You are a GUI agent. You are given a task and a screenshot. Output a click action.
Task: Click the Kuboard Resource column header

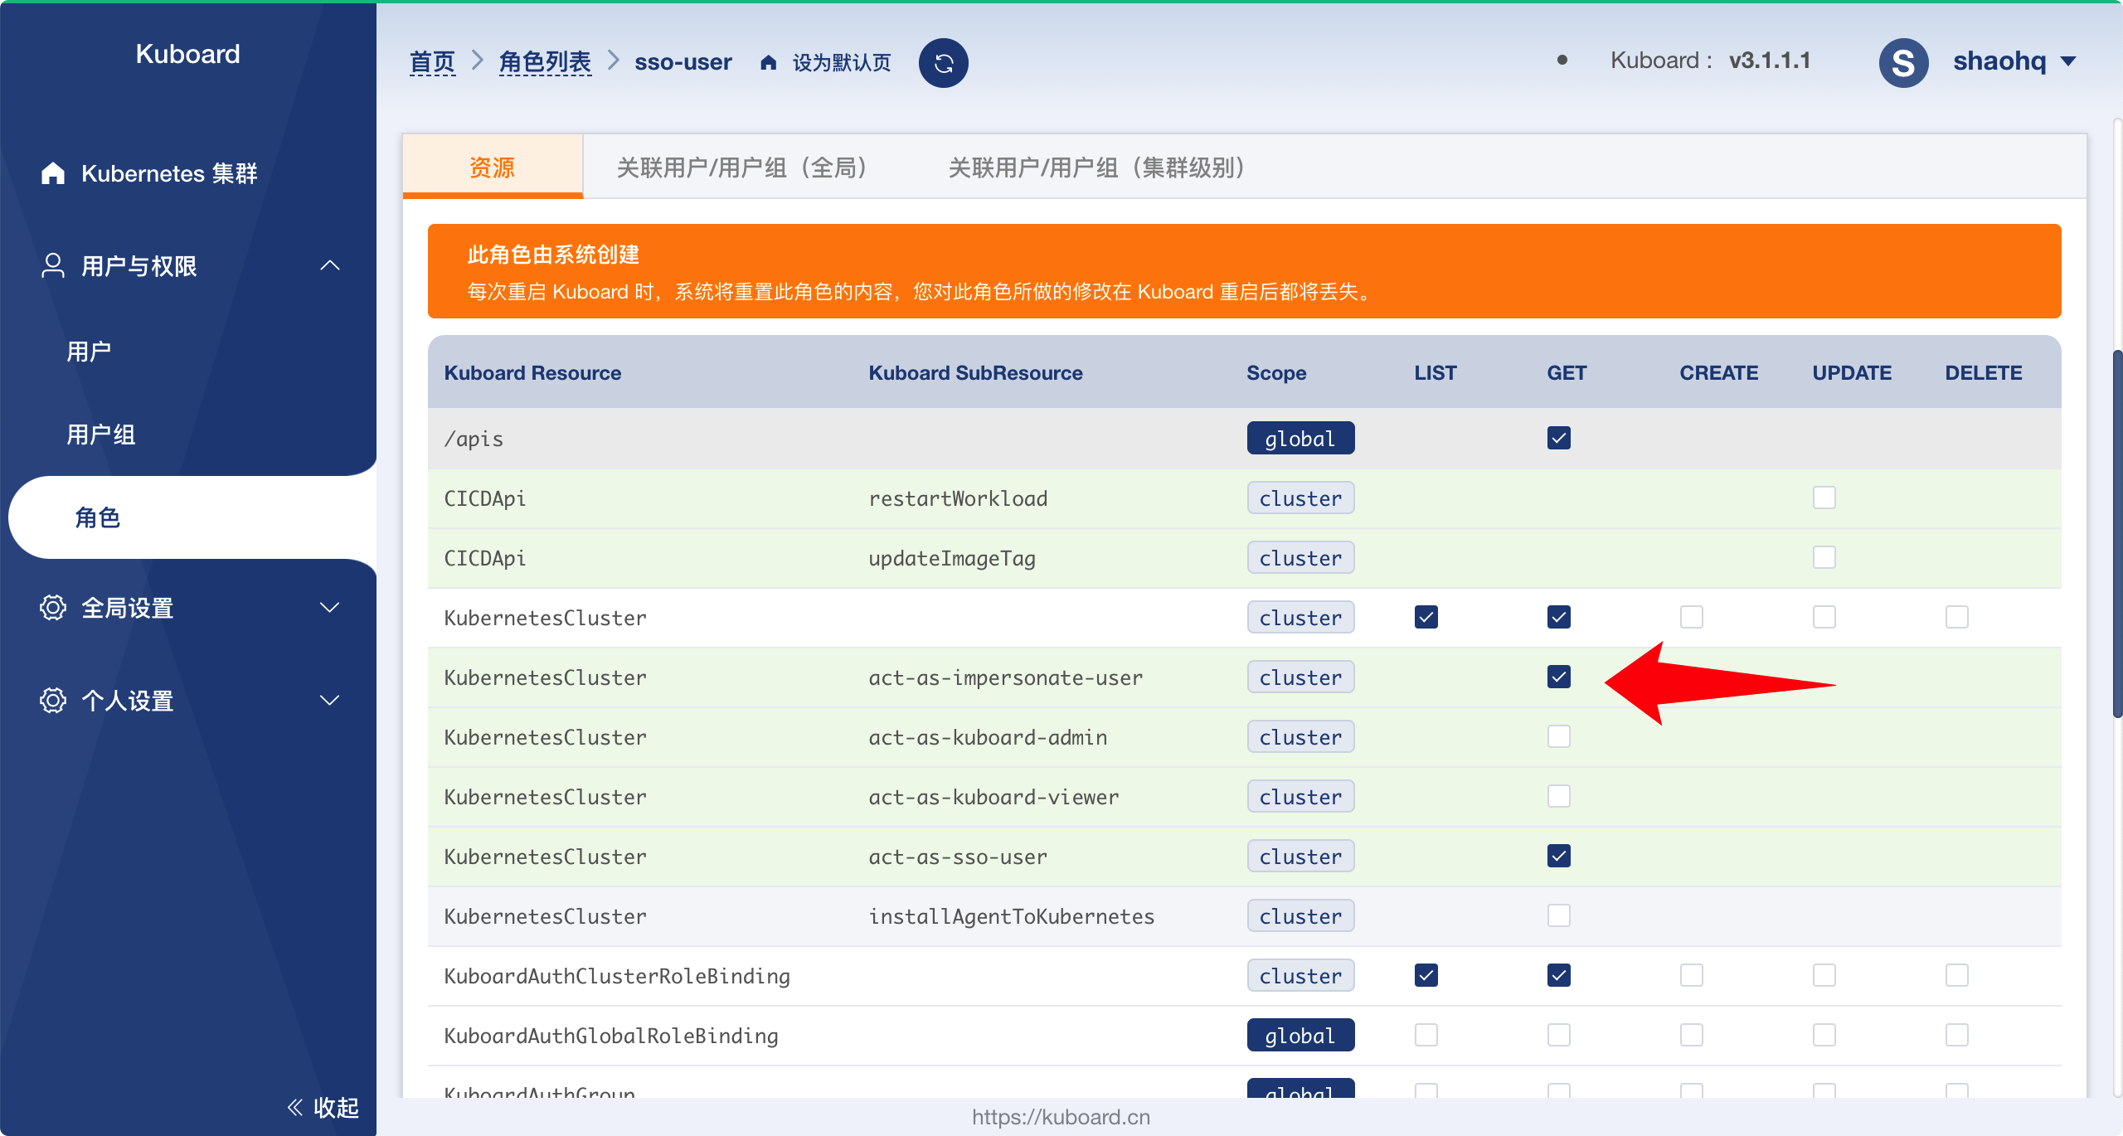[x=532, y=373]
